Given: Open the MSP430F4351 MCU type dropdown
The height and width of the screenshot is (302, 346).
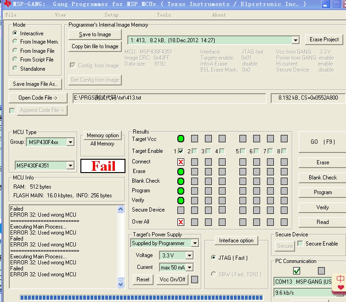Looking at the screenshot, I should [70, 165].
